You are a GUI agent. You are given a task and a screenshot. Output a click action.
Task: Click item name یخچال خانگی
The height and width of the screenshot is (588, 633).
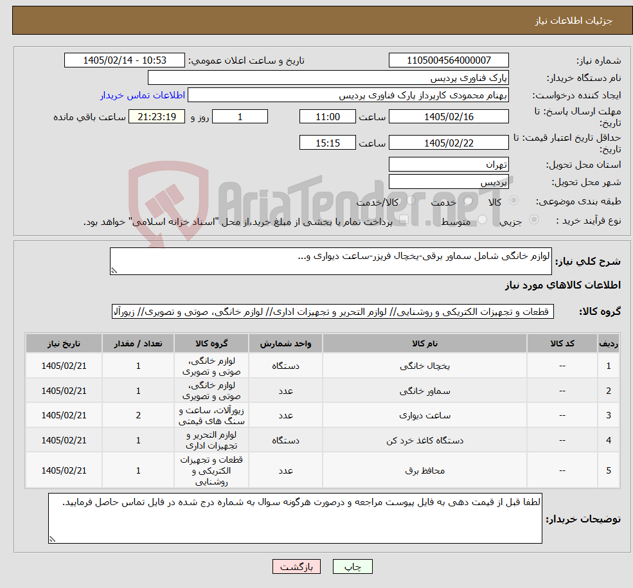tap(425, 366)
